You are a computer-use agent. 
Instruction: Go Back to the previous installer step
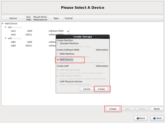pyautogui.click(x=141, y=118)
